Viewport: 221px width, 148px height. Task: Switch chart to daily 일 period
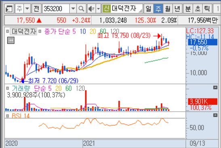[x=149, y=9]
